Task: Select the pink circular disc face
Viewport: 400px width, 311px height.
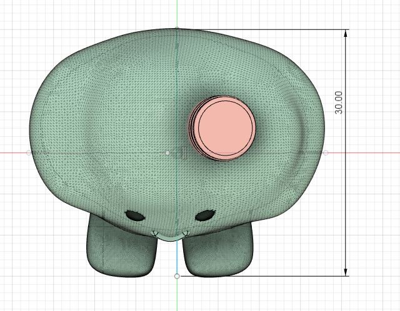Action: (x=226, y=126)
